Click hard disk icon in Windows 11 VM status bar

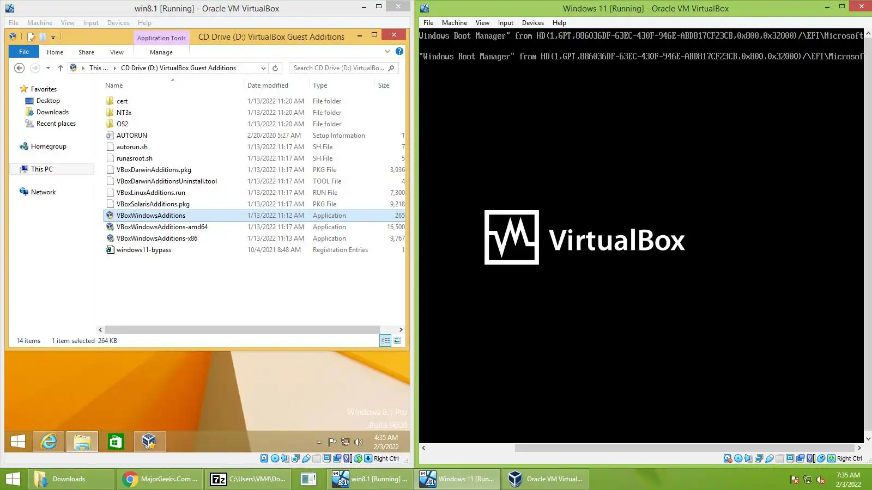click(728, 458)
